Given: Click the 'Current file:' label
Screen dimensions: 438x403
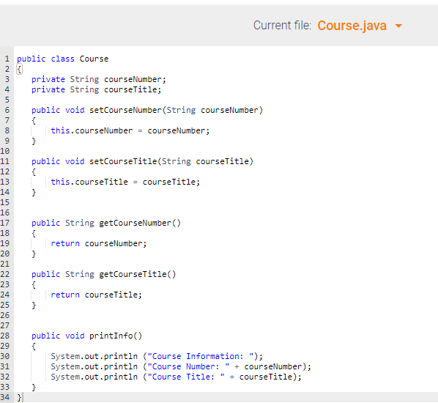Looking at the screenshot, I should pyautogui.click(x=282, y=26).
